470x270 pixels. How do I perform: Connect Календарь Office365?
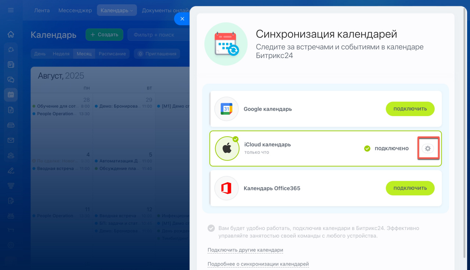(x=410, y=188)
